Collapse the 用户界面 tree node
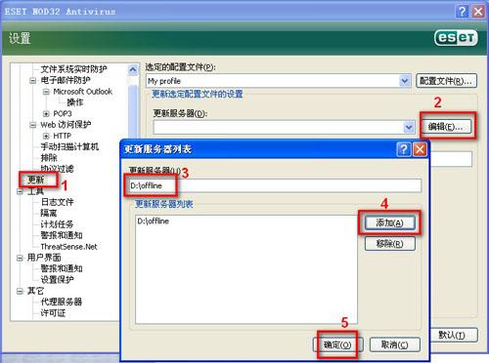489x363 pixels. click(20, 258)
